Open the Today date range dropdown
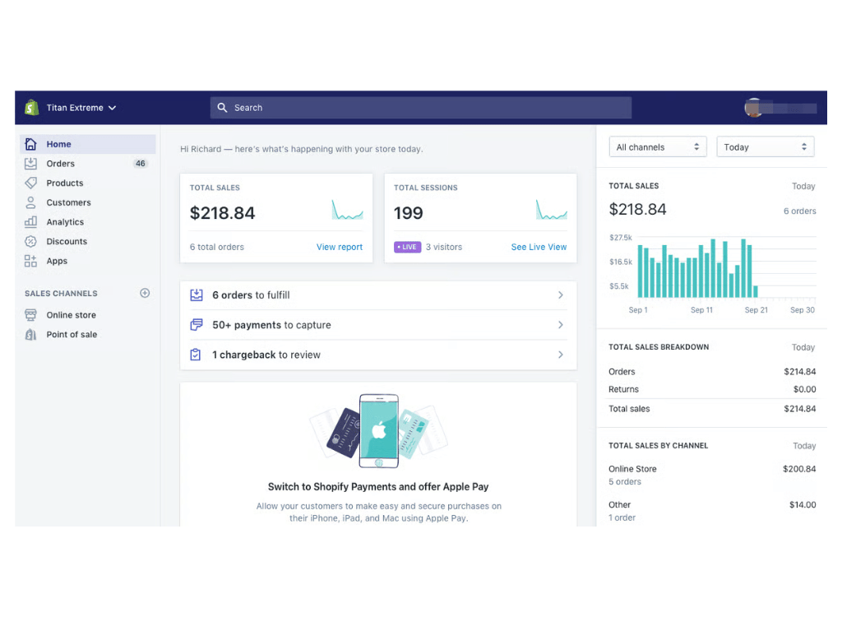 pos(765,146)
